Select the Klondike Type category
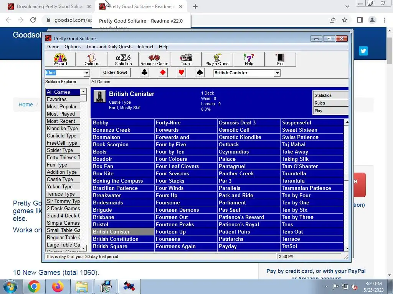 coord(63,128)
